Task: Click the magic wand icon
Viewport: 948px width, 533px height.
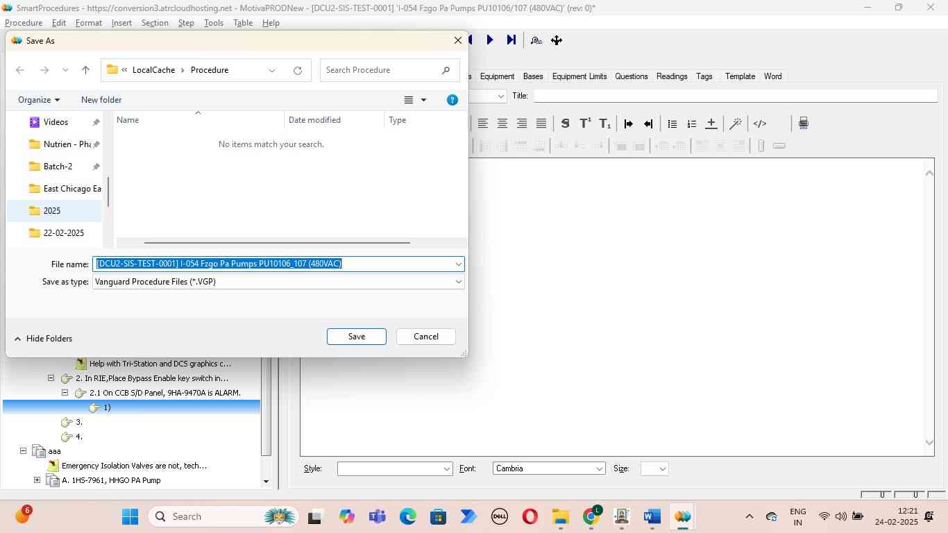Action: click(736, 124)
